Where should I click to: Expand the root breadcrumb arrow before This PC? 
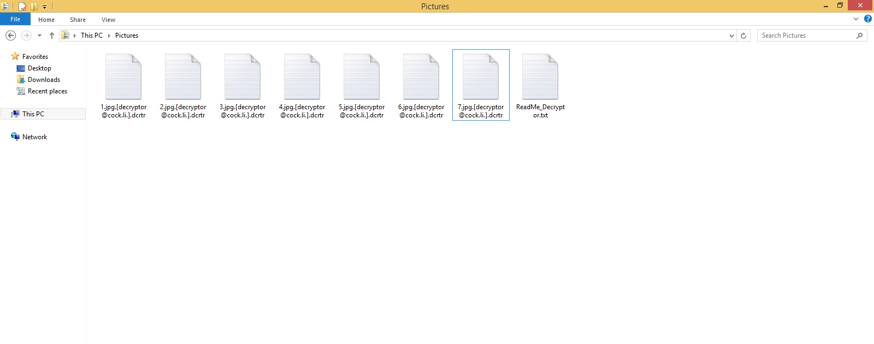click(x=75, y=35)
